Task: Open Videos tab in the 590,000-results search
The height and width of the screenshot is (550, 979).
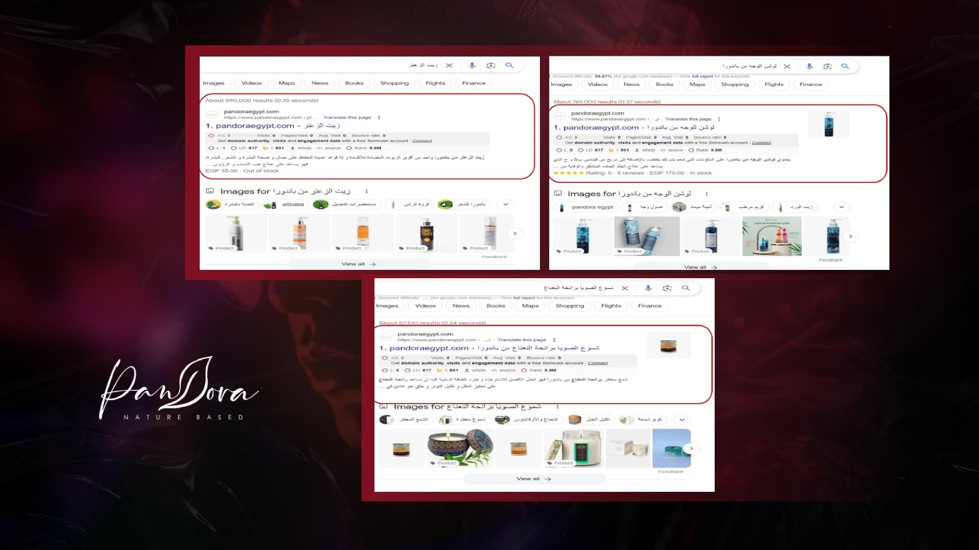Action: tap(252, 83)
